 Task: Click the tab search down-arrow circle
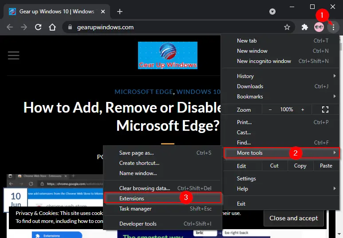coord(272,12)
